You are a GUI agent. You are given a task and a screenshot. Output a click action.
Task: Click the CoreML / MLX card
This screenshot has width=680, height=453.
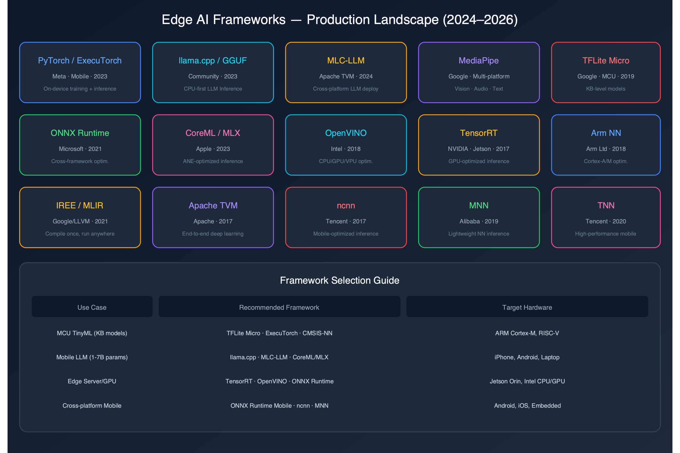pos(213,145)
